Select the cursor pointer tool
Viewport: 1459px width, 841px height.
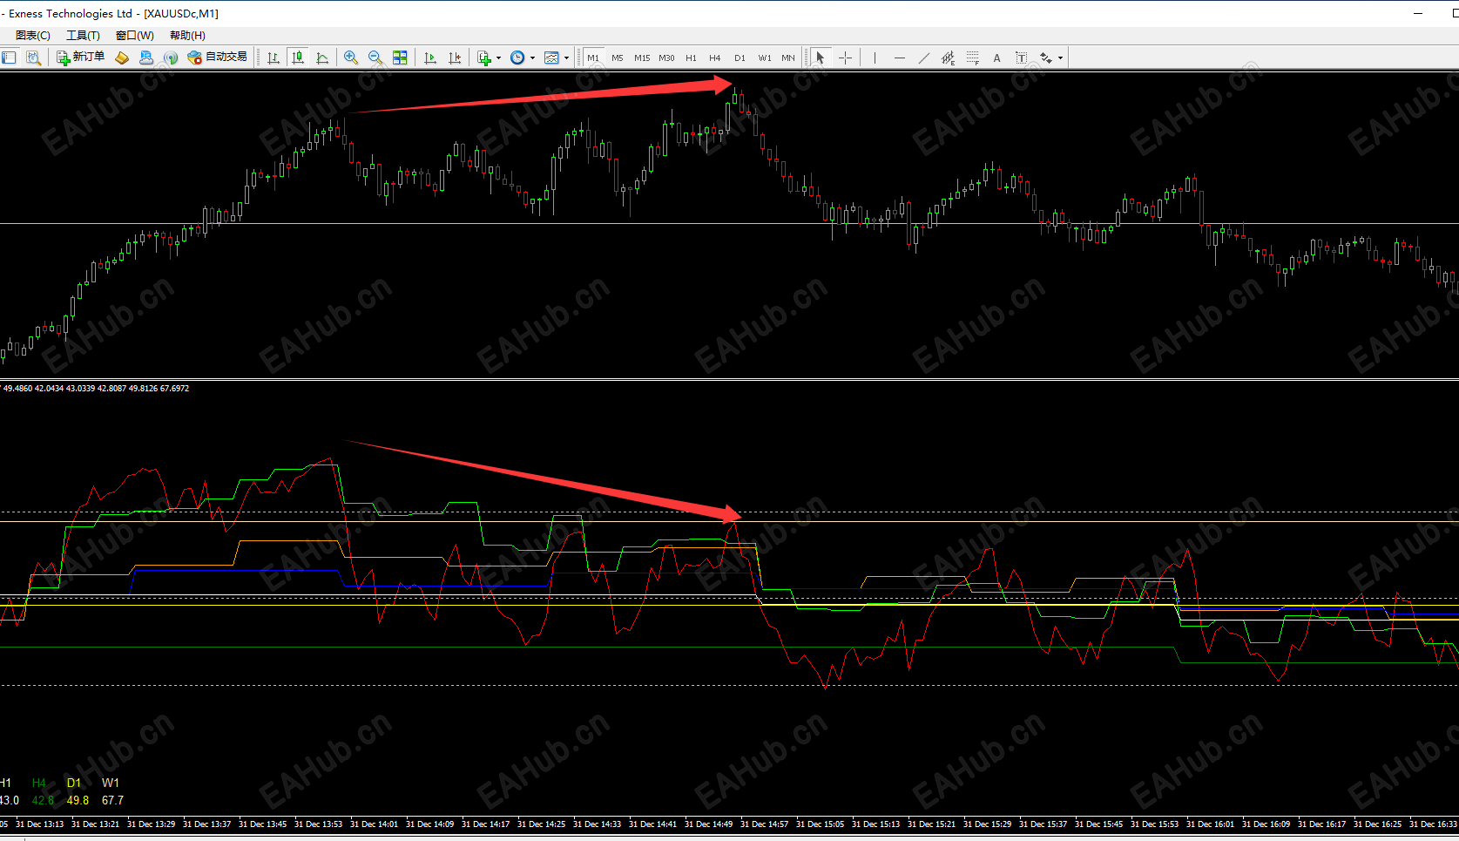coord(820,58)
